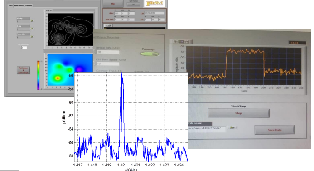Click Plot Contour & Surface Graph button
Screen dimensions: 314x171
click(24, 70)
